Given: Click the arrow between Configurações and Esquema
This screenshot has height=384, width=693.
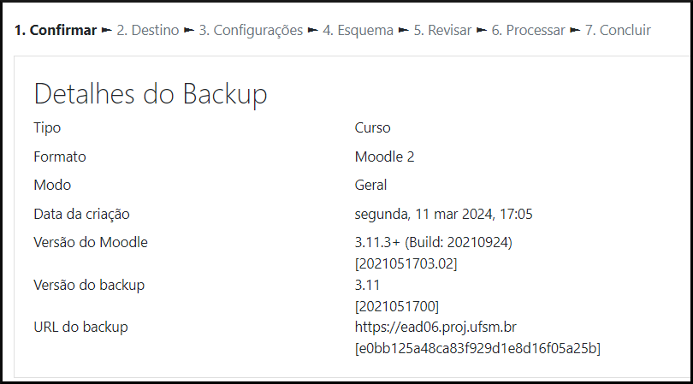Looking at the screenshot, I should (312, 31).
